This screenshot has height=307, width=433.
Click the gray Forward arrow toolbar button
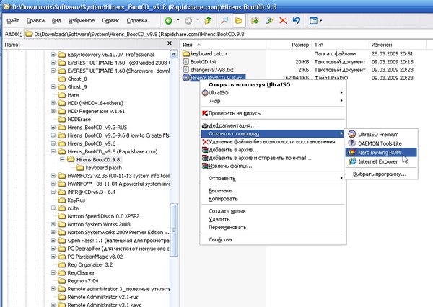pos(188,21)
